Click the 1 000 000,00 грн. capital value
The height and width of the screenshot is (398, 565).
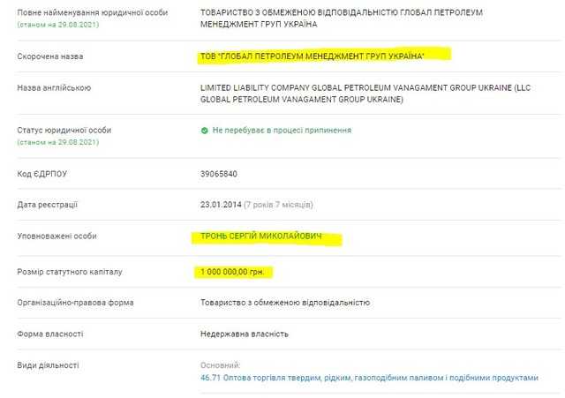tap(232, 272)
